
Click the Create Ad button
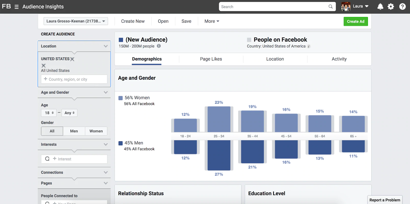[x=356, y=22]
